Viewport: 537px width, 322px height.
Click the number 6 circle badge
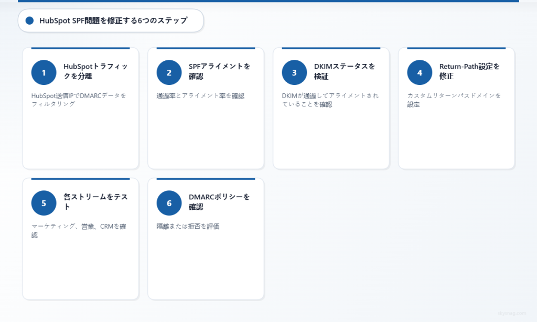[169, 203]
